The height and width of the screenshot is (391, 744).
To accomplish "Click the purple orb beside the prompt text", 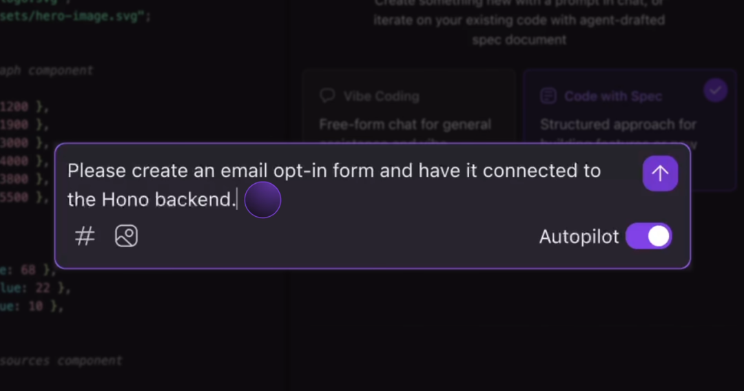I will (x=262, y=200).
